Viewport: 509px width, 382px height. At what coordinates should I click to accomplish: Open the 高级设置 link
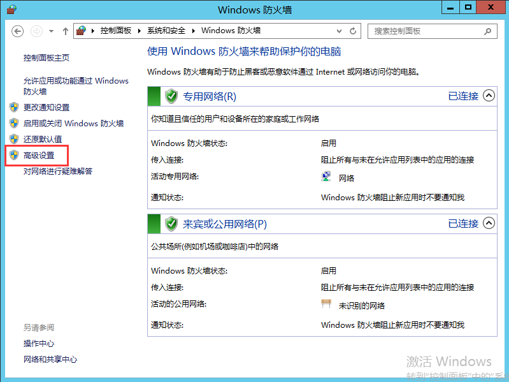pos(39,156)
